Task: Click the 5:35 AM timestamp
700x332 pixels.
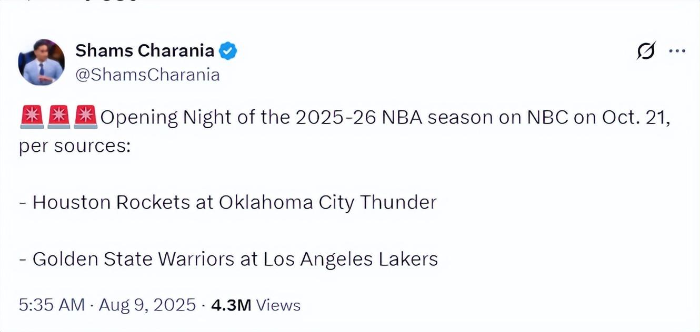Action: click(52, 305)
